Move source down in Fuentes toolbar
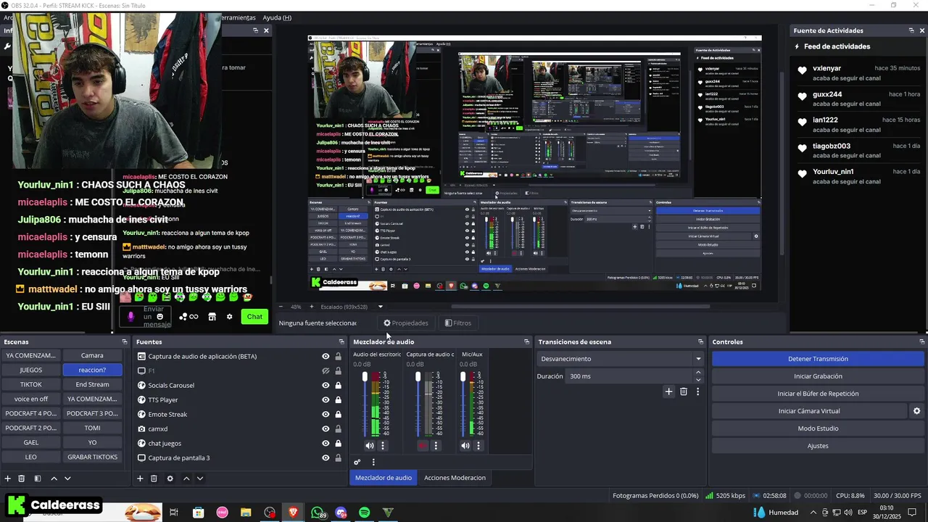Image resolution: width=928 pixels, height=522 pixels. click(x=200, y=478)
